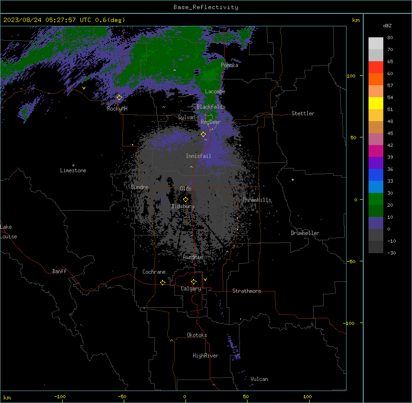Click the Innisfail city label
This screenshot has height=403, width=412.
pos(198,156)
